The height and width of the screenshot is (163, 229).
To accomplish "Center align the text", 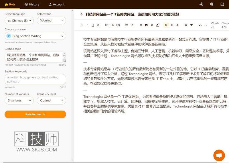I will pyautogui.click(x=172, y=25).
